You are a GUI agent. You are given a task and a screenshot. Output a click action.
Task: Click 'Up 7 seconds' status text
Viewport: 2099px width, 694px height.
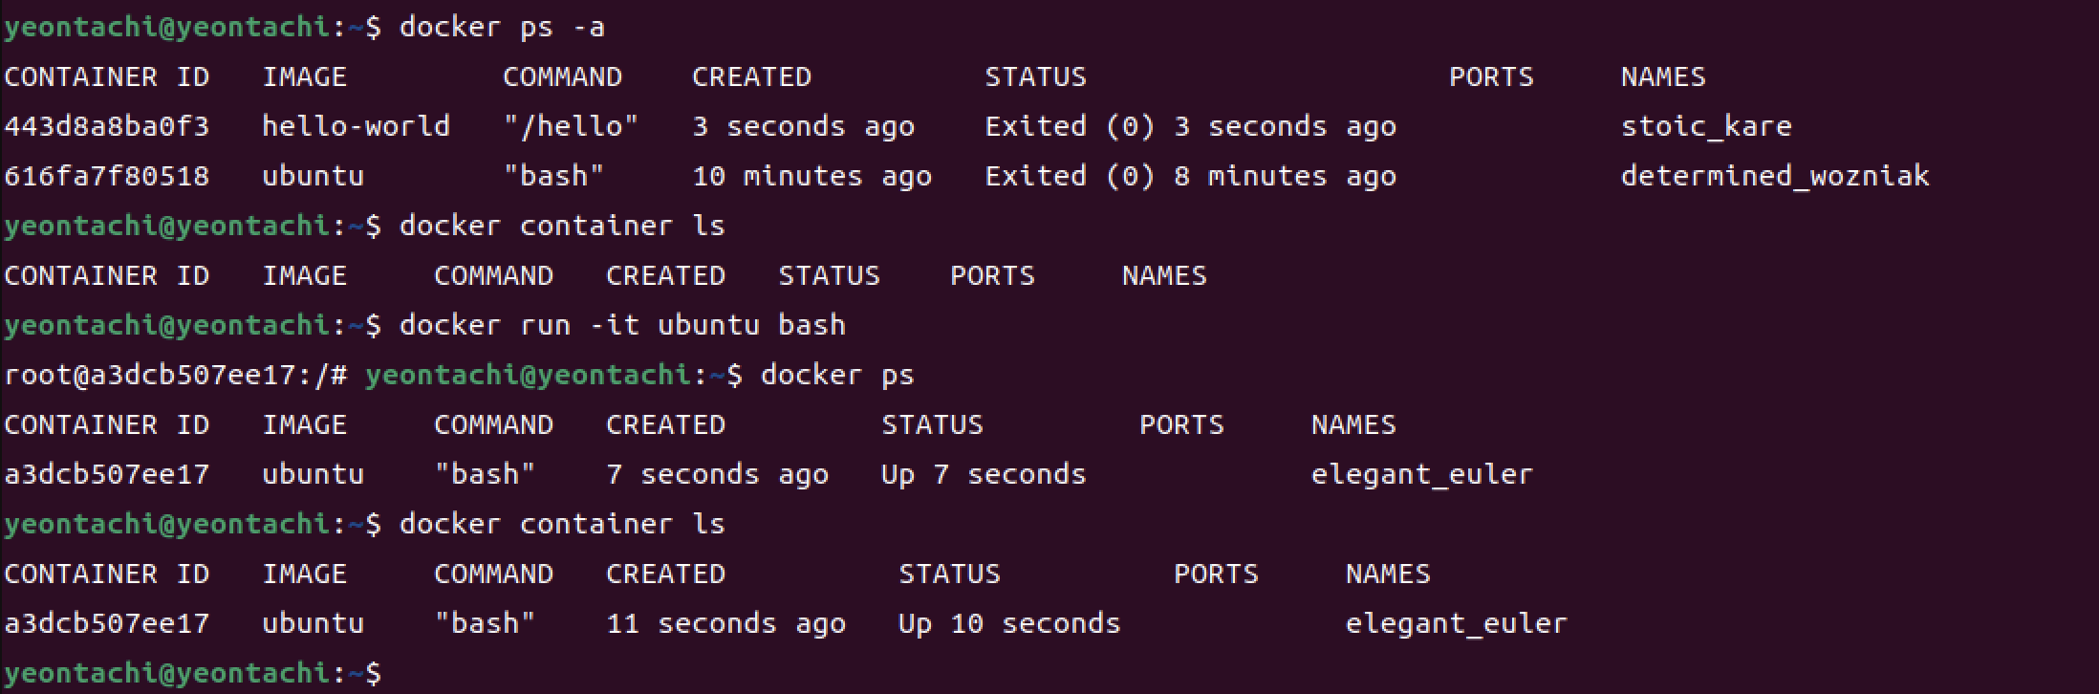984,474
